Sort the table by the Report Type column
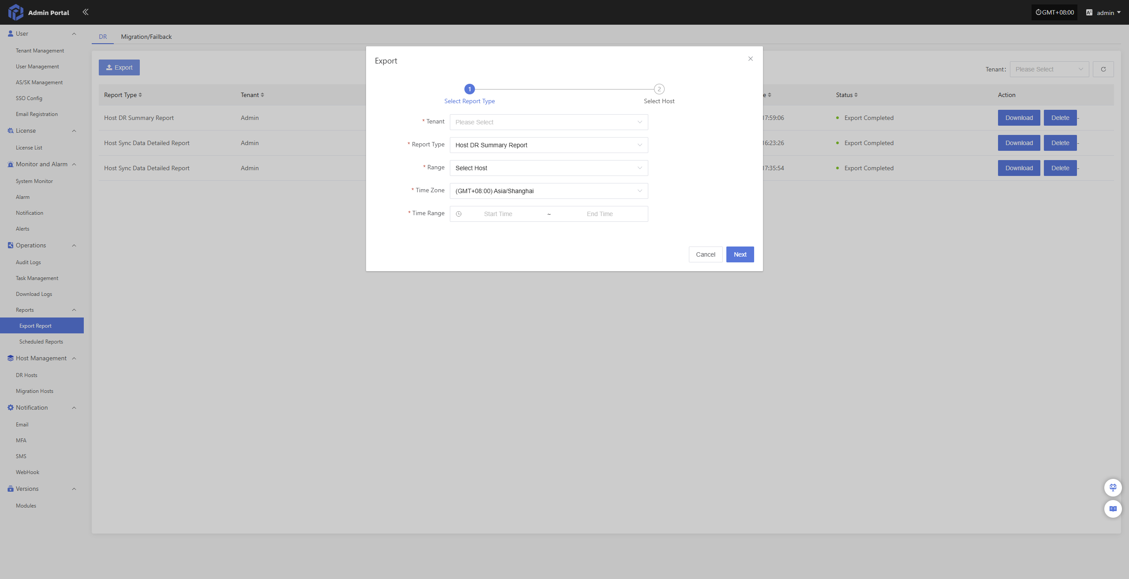Viewport: 1129px width, 579px height. [140, 95]
